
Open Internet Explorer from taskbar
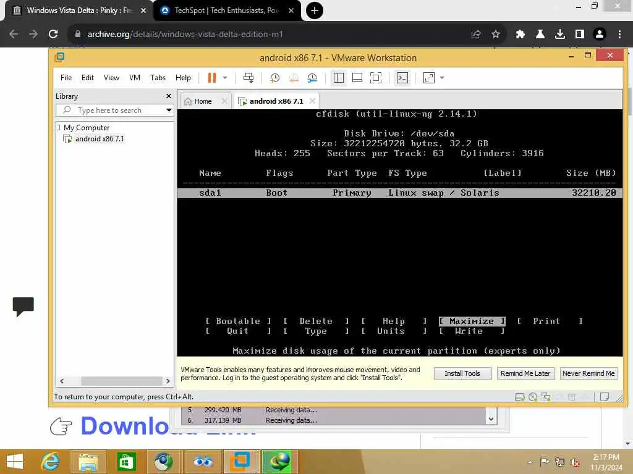pos(51,462)
